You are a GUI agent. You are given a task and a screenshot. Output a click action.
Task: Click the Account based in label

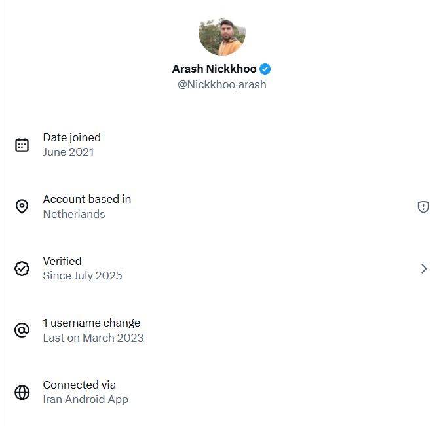point(87,199)
